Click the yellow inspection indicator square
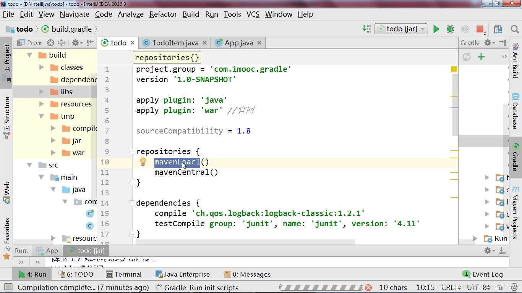 [454, 69]
